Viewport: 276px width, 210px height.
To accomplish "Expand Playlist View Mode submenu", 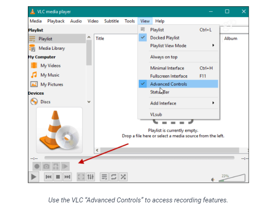I will (178, 46).
